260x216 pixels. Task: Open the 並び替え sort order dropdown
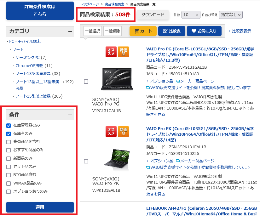point(231,15)
